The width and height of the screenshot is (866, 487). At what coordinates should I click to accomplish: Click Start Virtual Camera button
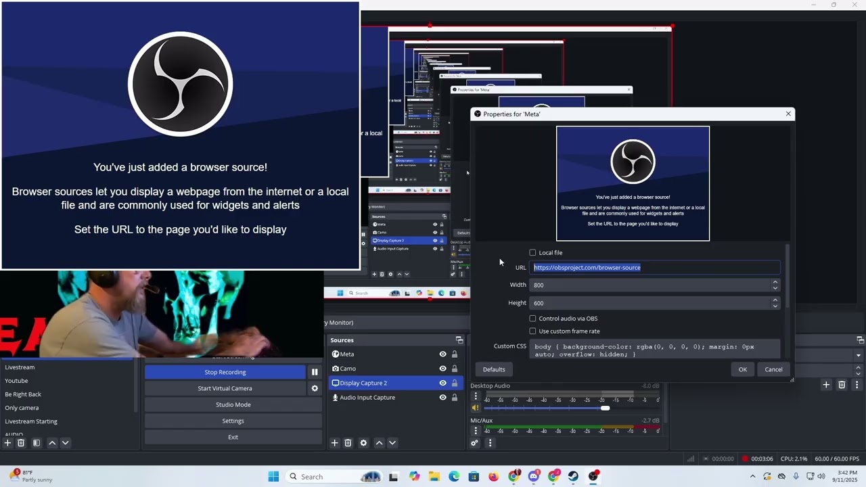point(225,388)
